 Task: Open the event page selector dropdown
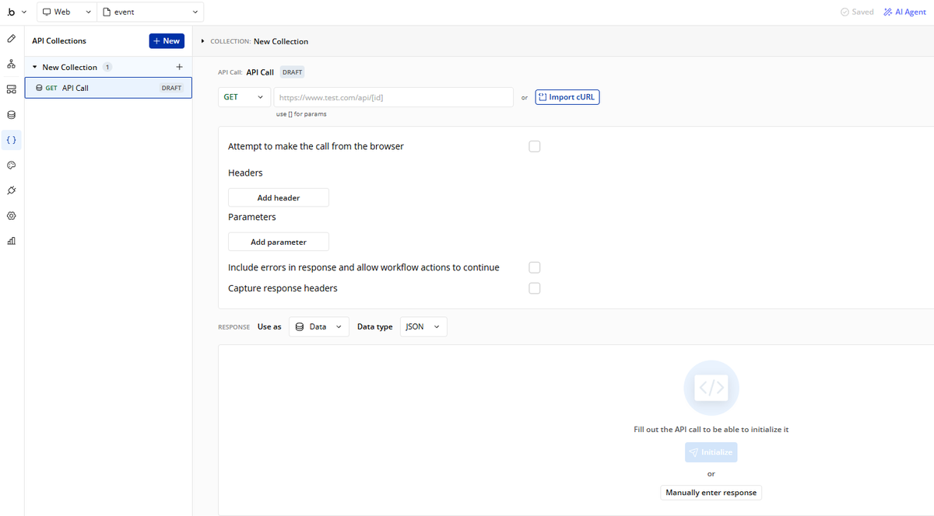151,12
